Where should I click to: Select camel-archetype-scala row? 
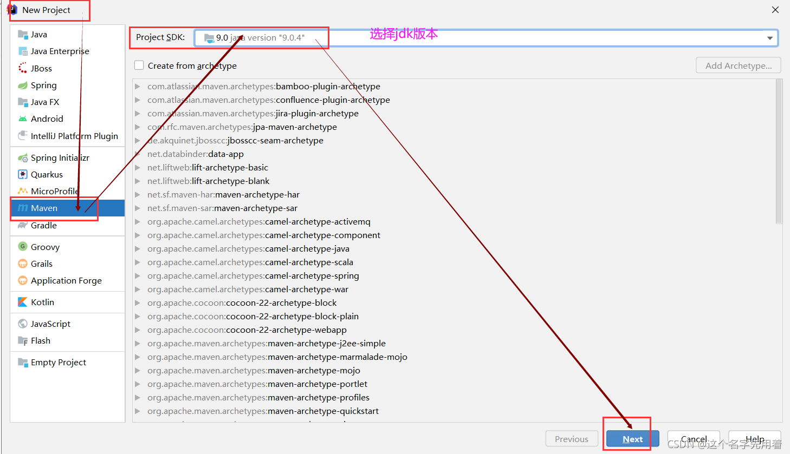(454, 262)
